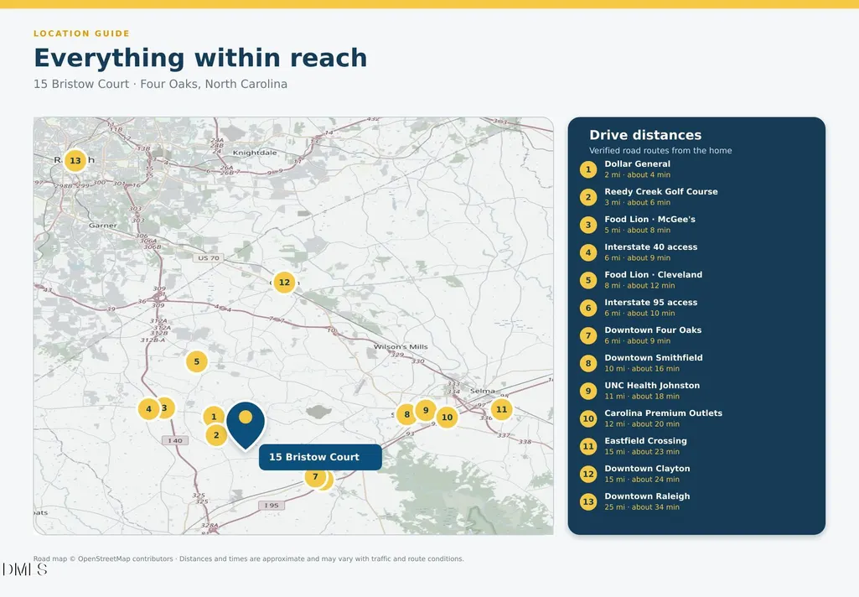Screen dimensions: 859x597
Task: Click map marker 4 near I 40
Action: pyautogui.click(x=148, y=409)
